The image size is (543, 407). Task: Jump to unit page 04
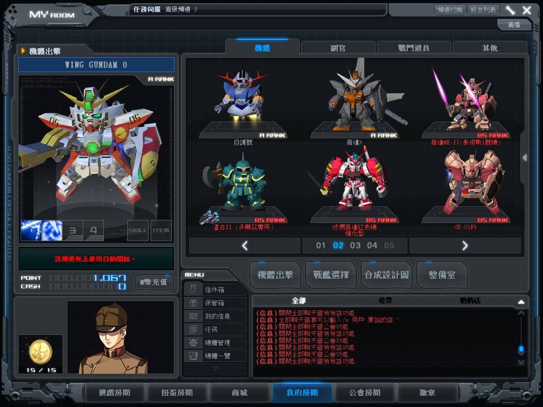(x=372, y=246)
